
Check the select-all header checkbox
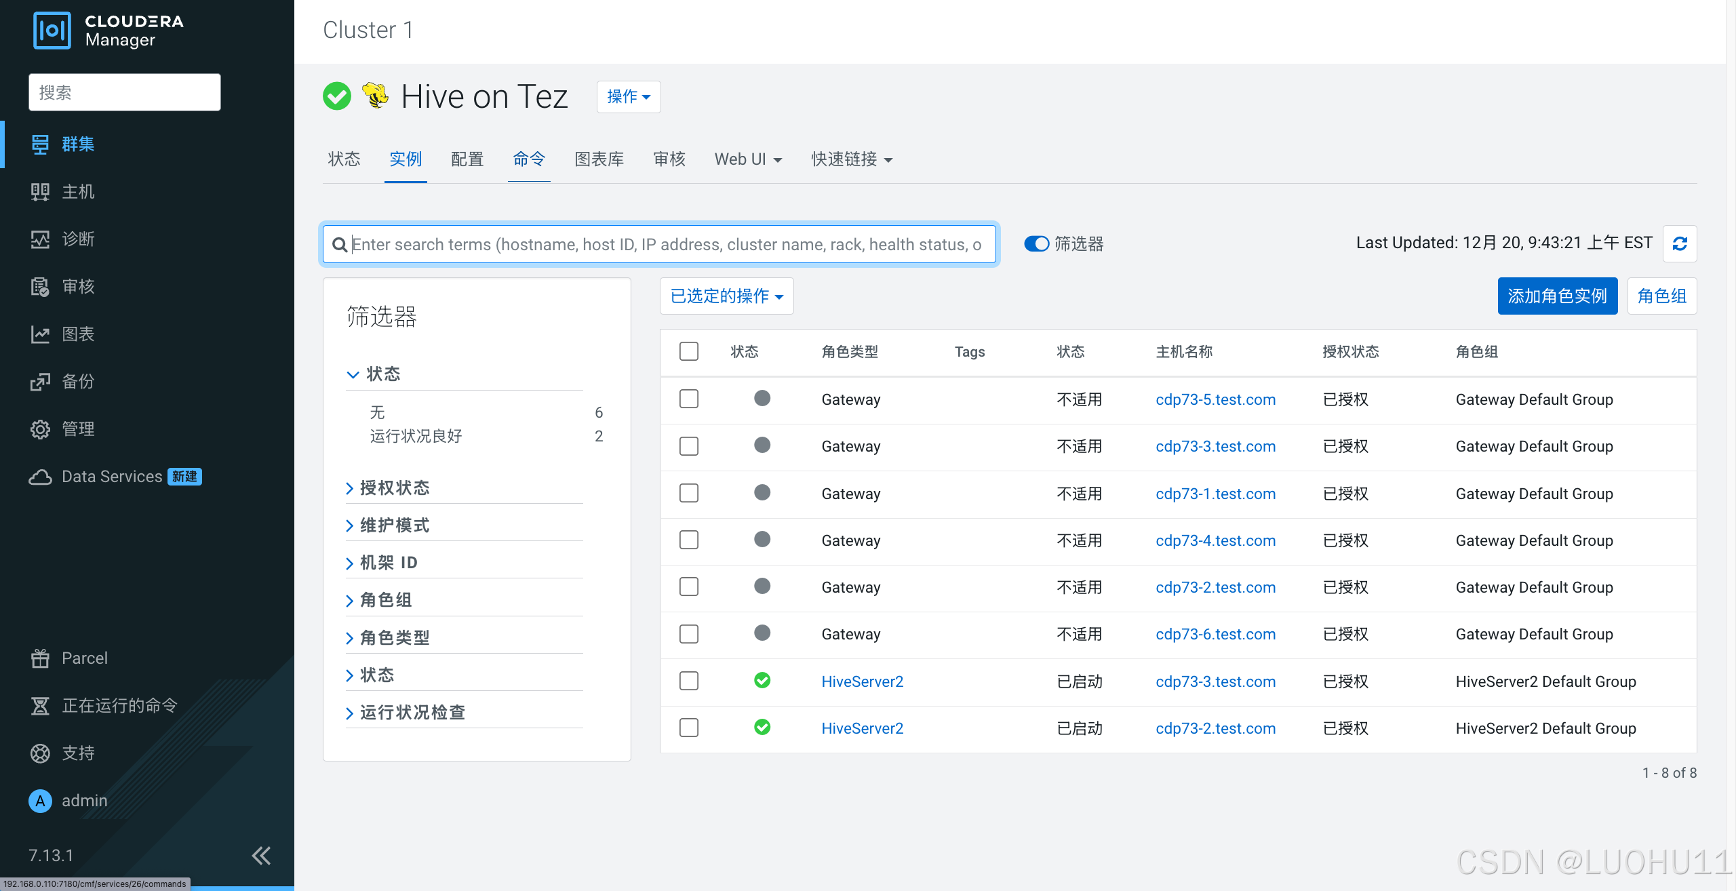coord(689,351)
